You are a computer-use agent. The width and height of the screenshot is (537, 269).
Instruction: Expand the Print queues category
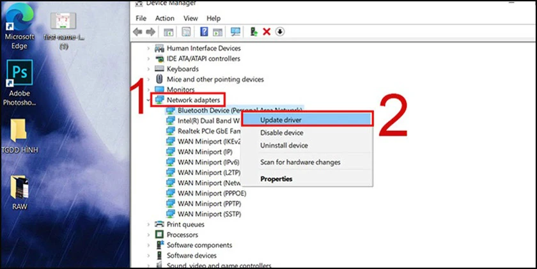tap(148, 224)
